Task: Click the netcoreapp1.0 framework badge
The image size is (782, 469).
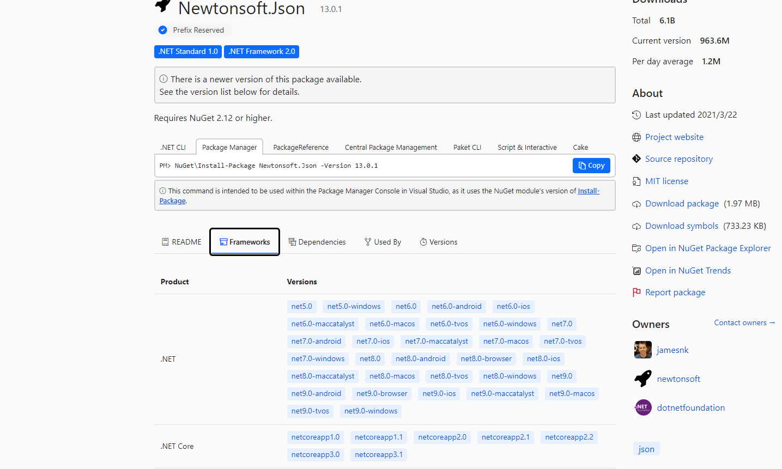Action: coord(316,437)
